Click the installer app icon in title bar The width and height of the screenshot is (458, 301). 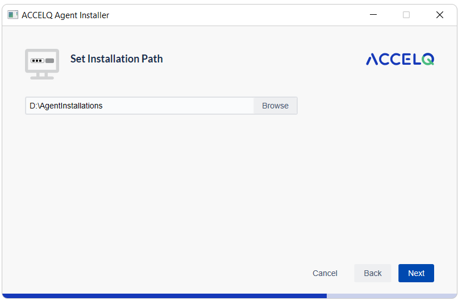pos(13,15)
